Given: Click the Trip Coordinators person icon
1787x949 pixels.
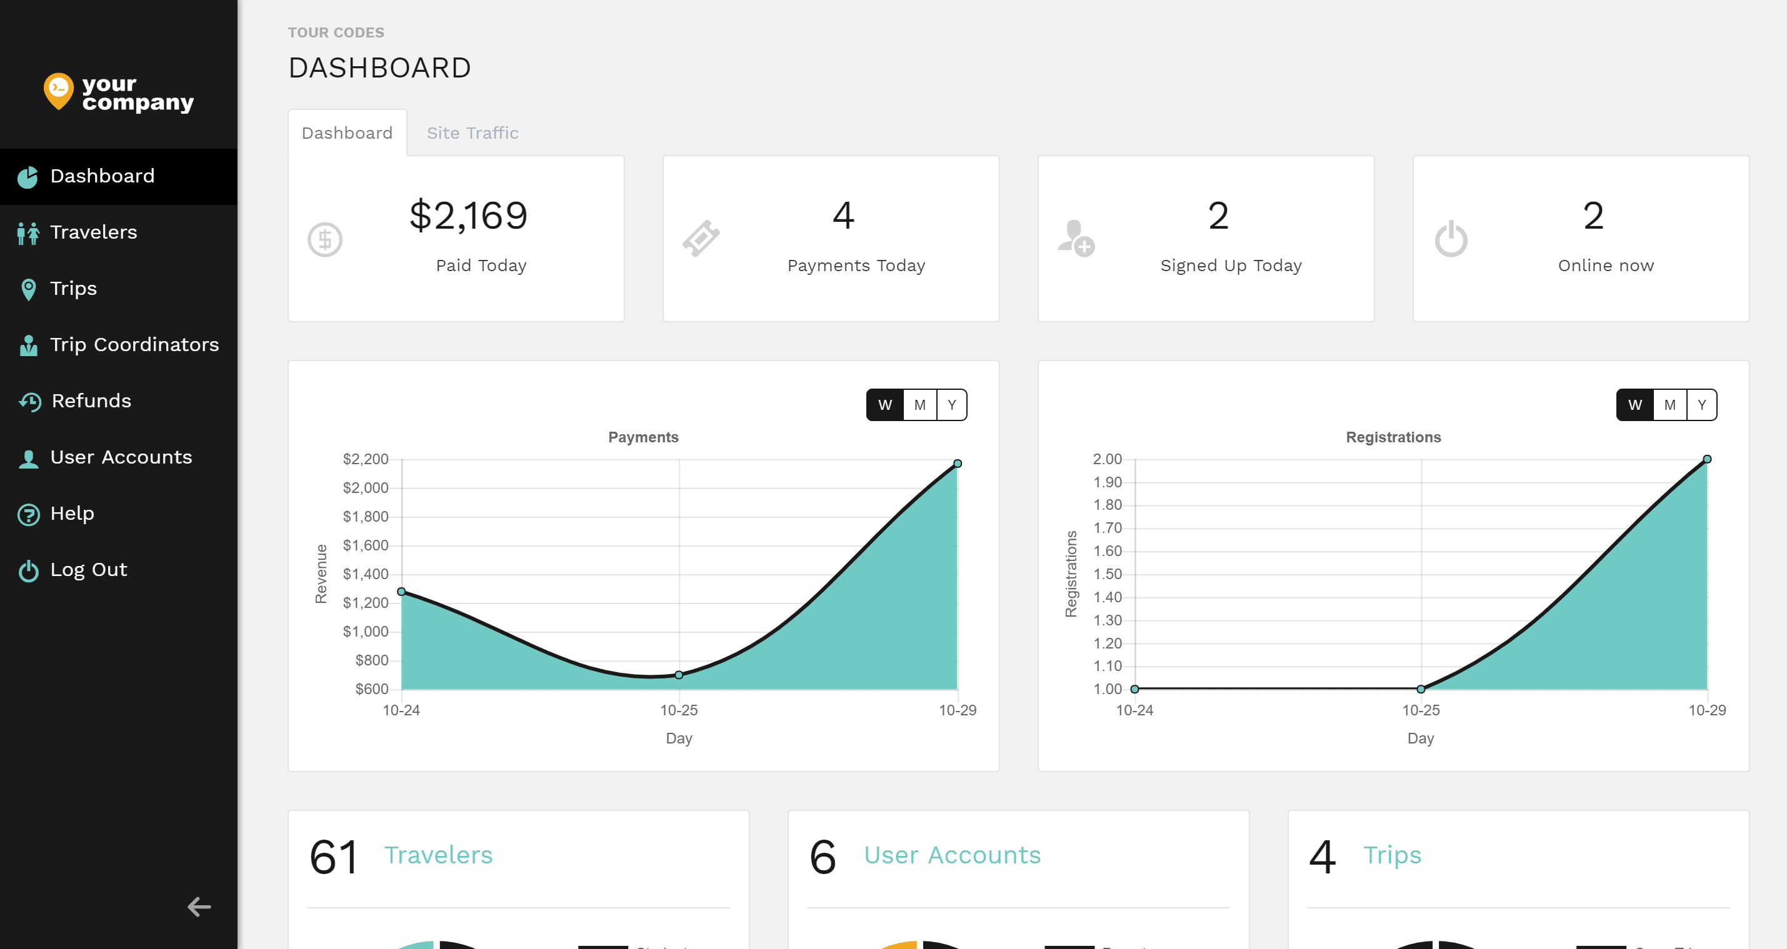Looking at the screenshot, I should pyautogui.click(x=28, y=345).
